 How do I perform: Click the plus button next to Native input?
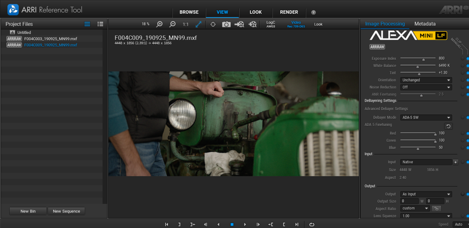click(x=455, y=162)
